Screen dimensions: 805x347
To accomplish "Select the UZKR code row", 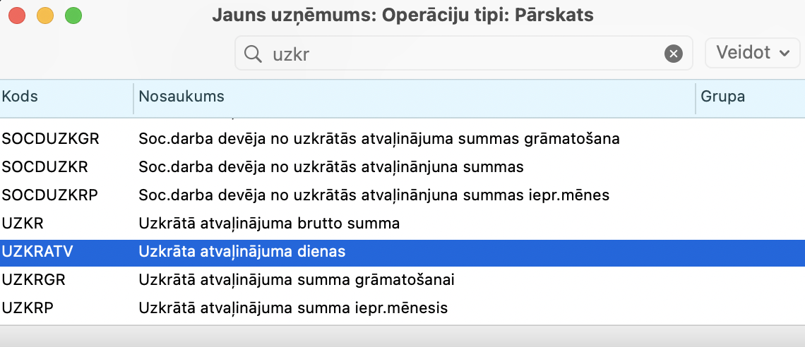I will pos(23,224).
